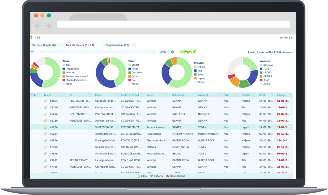Click the ticket icon of row #6286

tap(46, 127)
